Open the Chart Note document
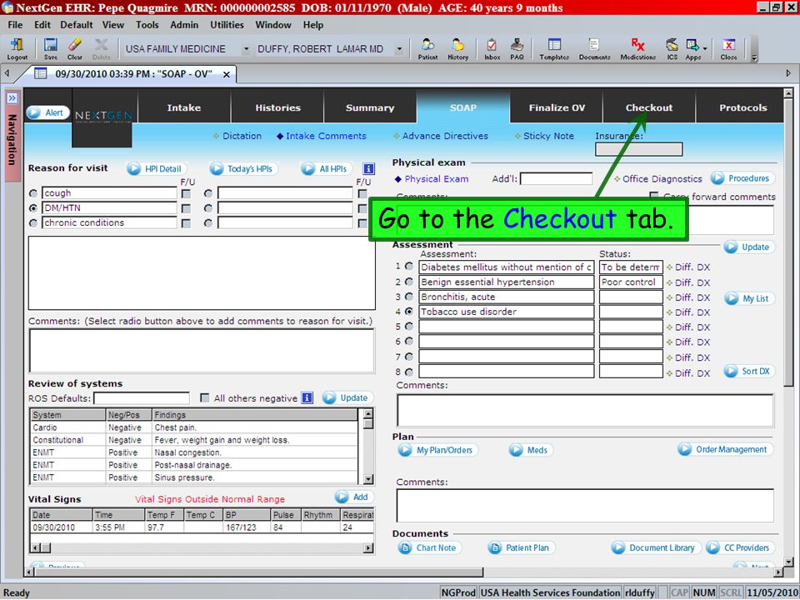This screenshot has height=600, width=800. coord(430,548)
